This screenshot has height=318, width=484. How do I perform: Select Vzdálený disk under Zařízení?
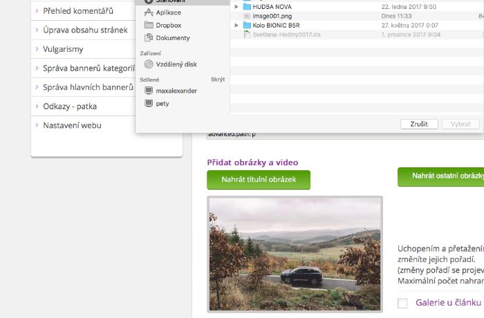coord(176,64)
